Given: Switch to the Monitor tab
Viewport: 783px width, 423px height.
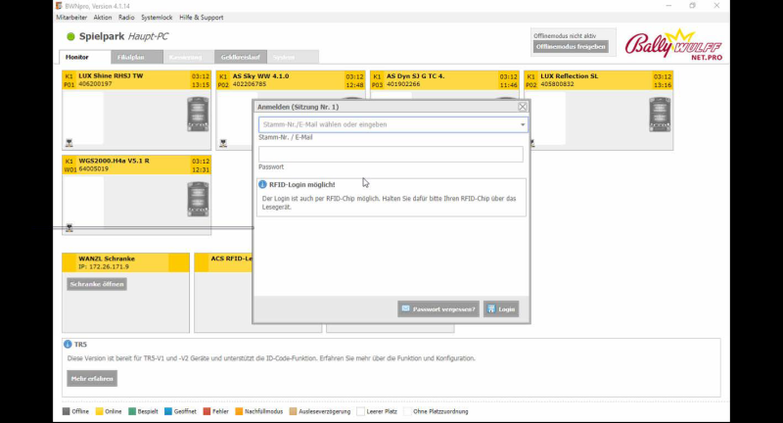Looking at the screenshot, I should click(85, 57).
